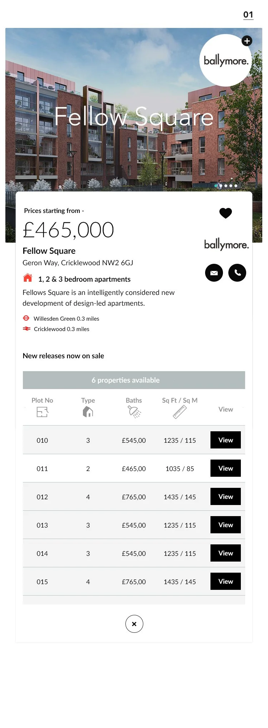Open plot 015 via View button
This screenshot has width=268, height=728.
[x=225, y=582]
